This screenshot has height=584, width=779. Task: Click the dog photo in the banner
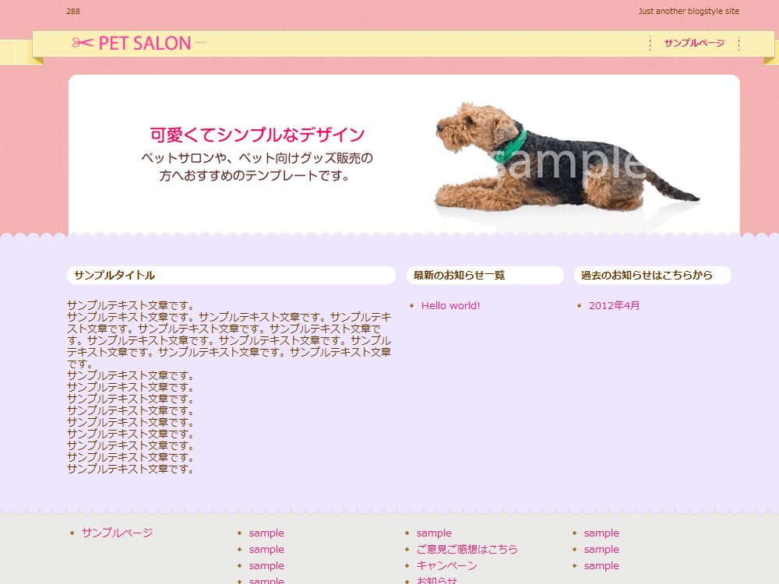tap(566, 159)
